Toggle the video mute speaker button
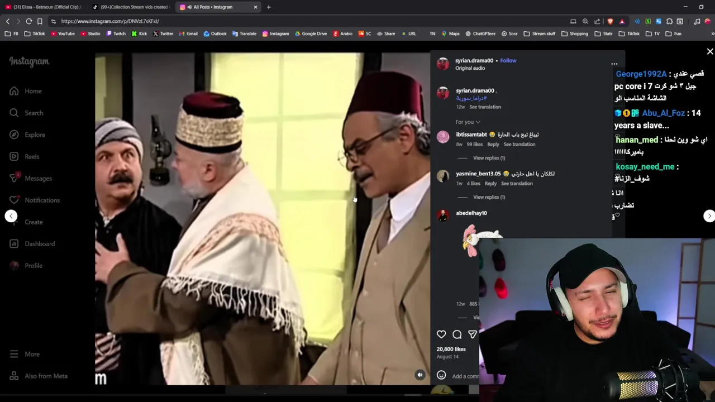Image resolution: width=715 pixels, height=402 pixels. (420, 375)
